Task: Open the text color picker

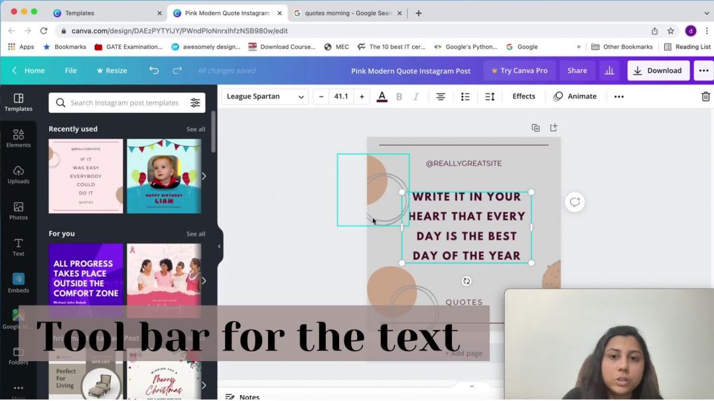Action: pos(382,97)
